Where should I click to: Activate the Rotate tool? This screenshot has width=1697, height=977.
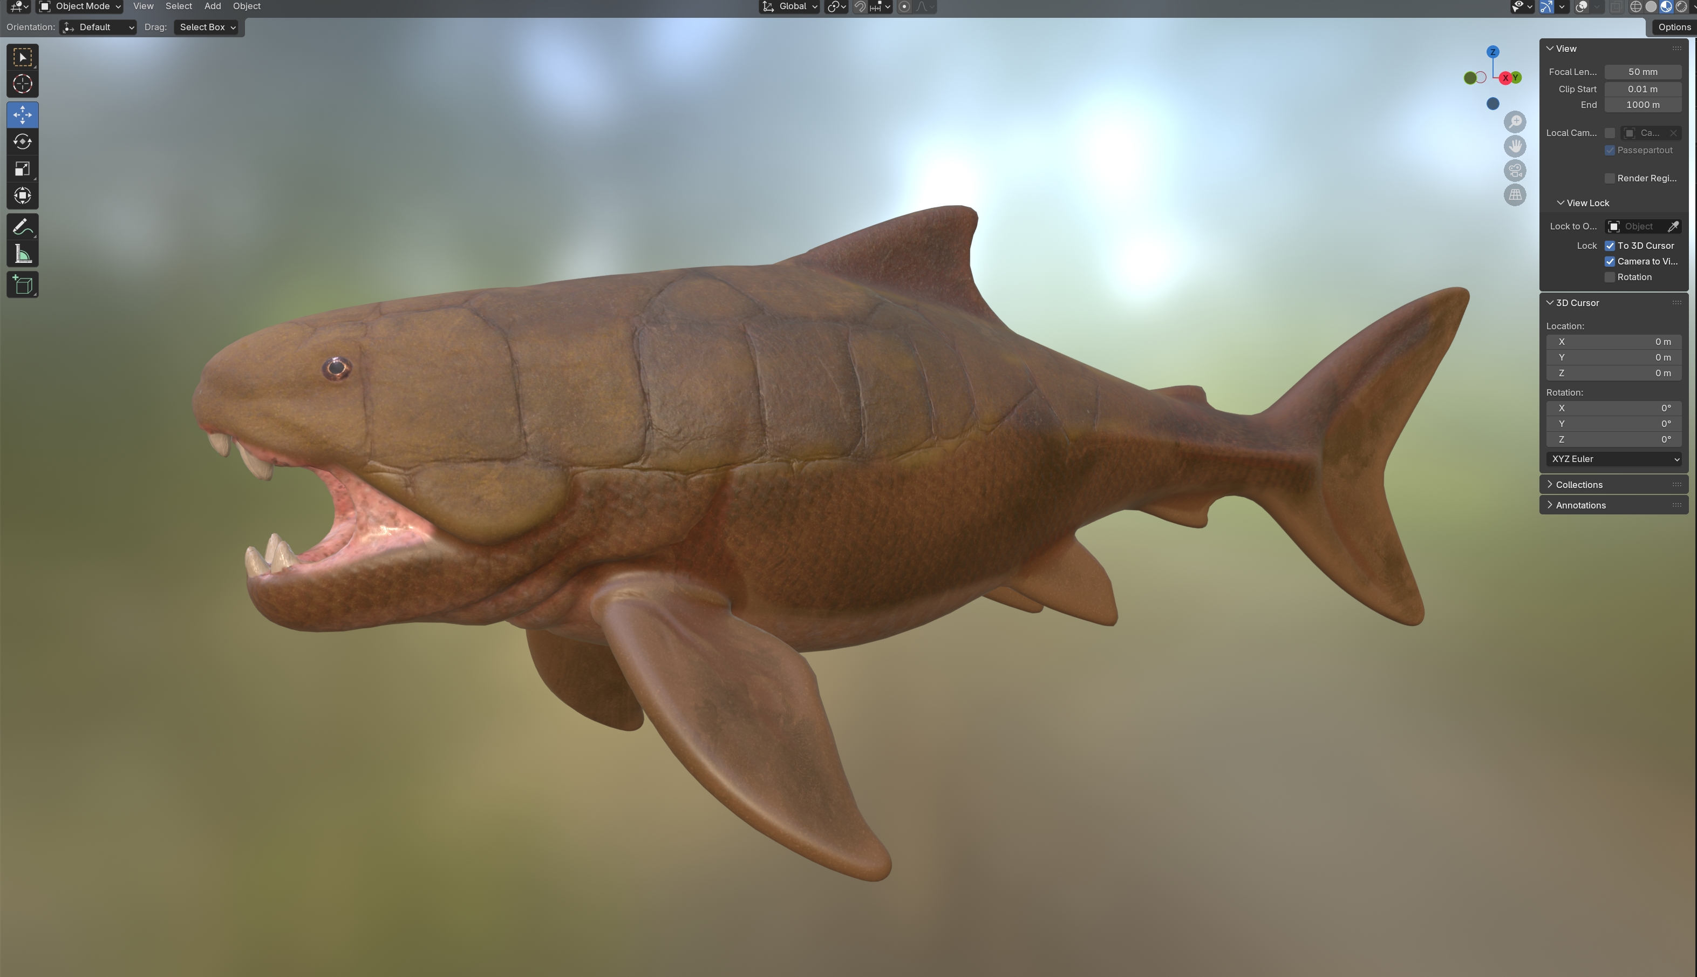pyautogui.click(x=22, y=141)
